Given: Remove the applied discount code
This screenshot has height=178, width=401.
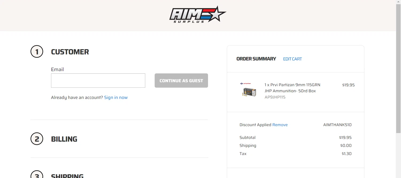Looking at the screenshot, I should (280, 125).
